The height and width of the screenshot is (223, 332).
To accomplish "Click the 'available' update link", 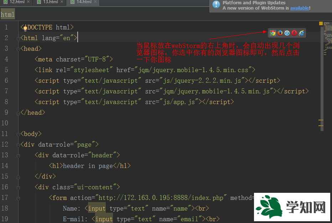I will pos(299,8).
